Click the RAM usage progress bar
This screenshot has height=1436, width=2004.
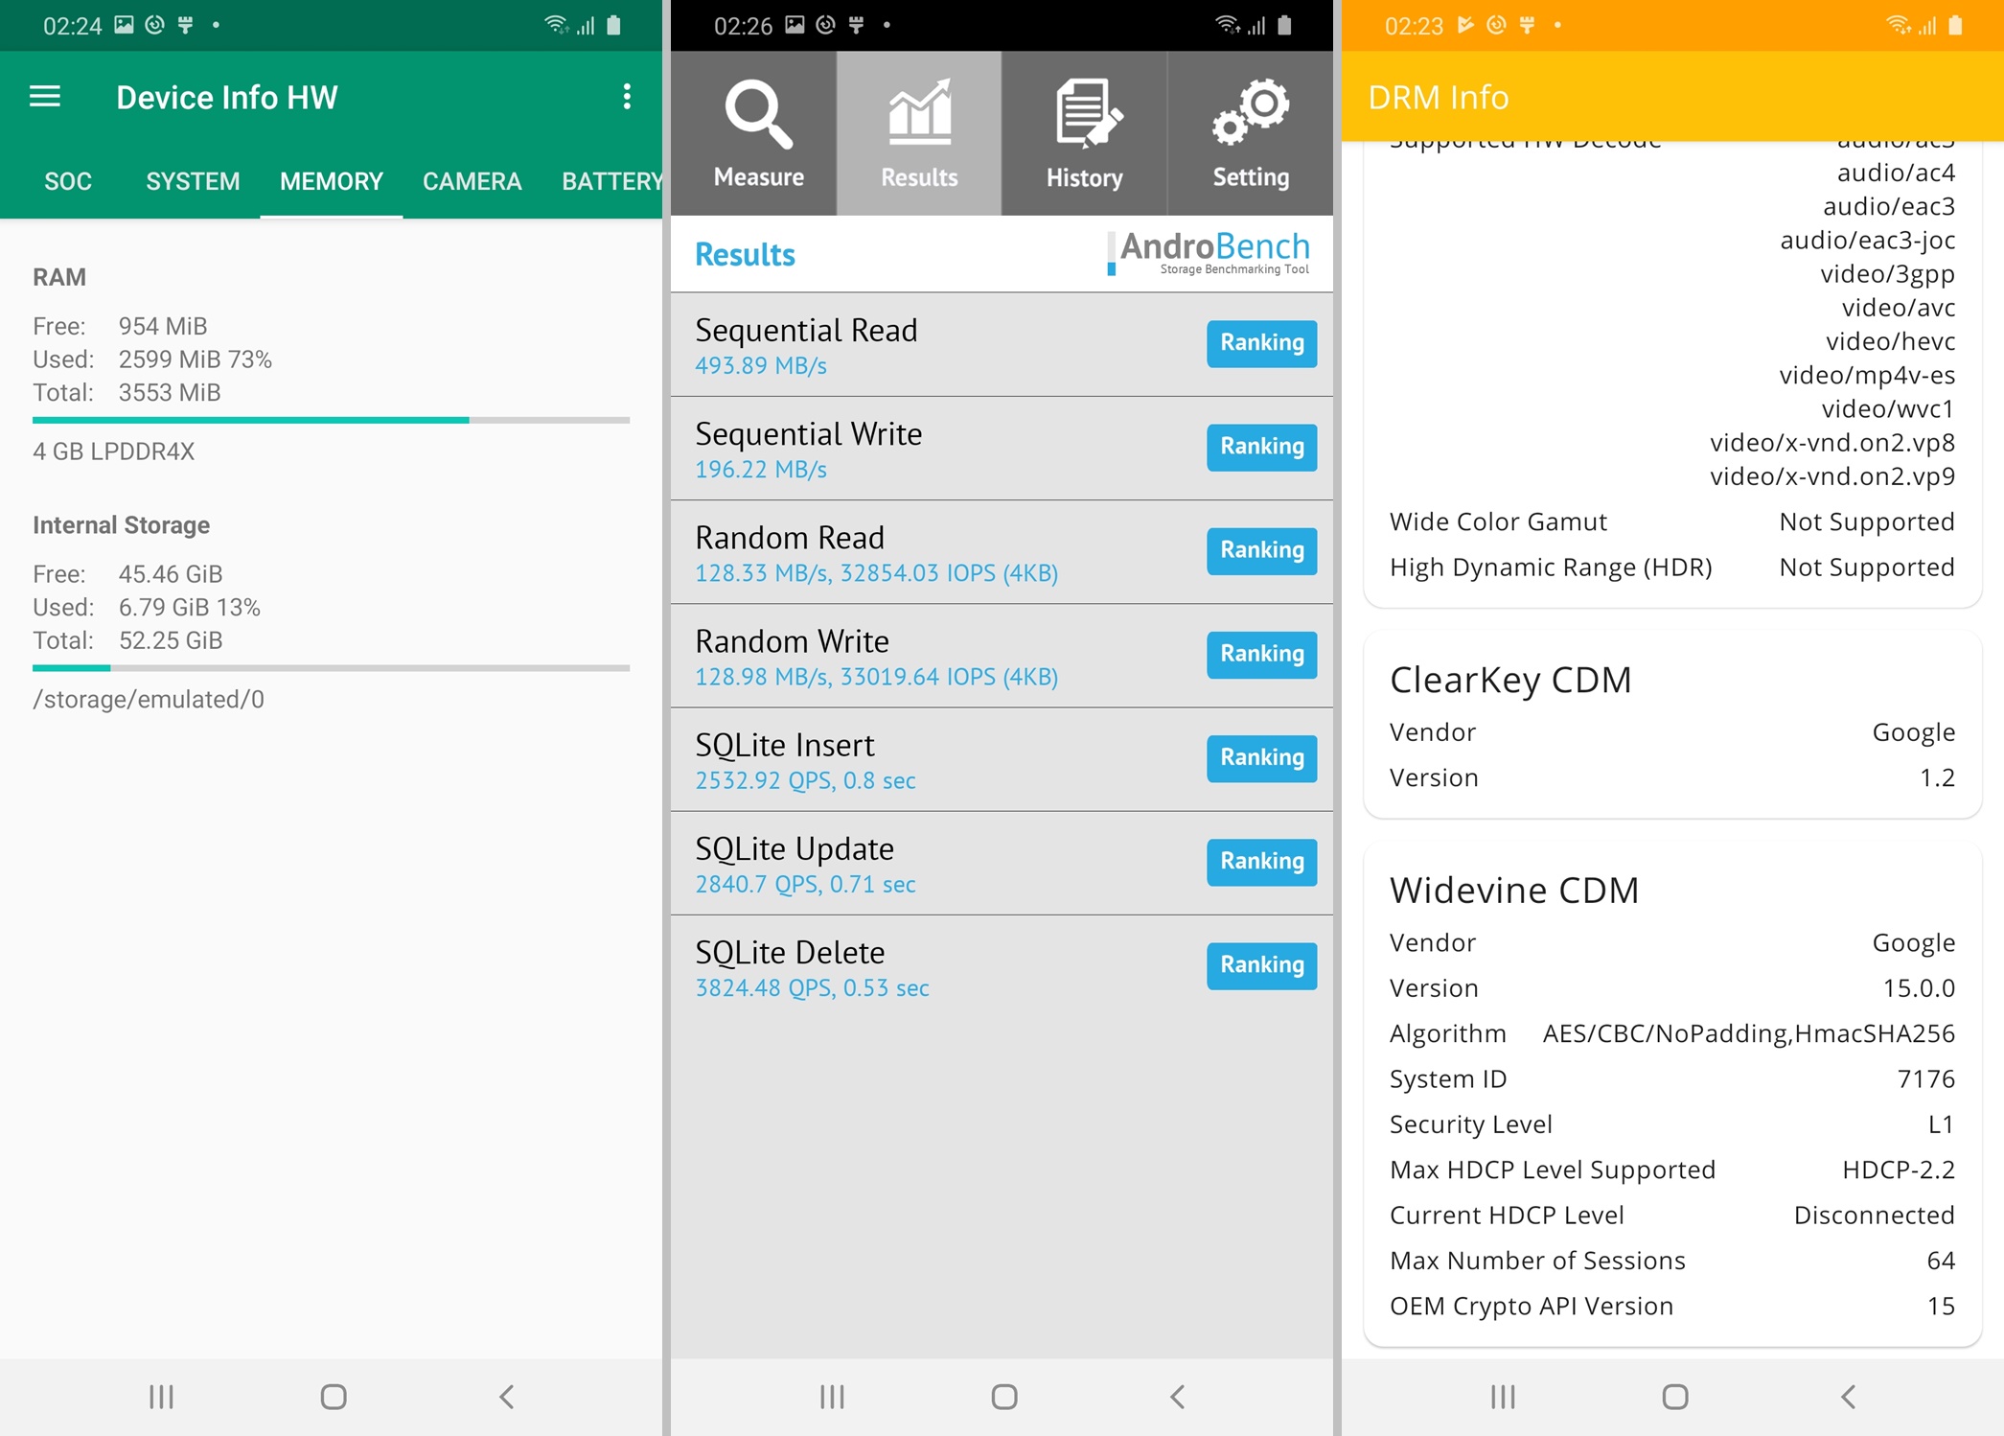pos(331,420)
